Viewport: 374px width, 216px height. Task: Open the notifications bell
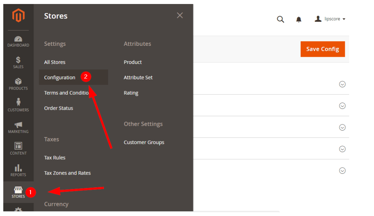coord(299,19)
